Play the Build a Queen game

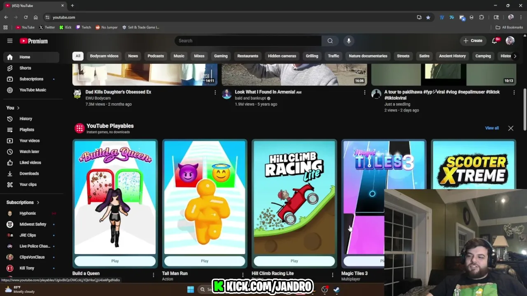point(115,261)
